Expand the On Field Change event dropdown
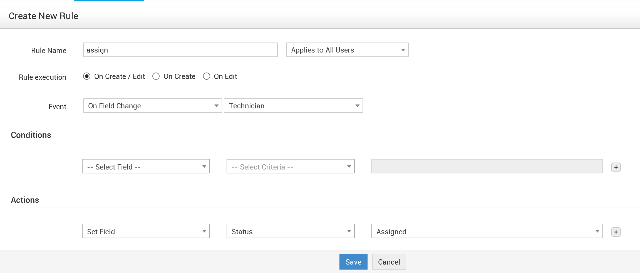The image size is (640, 274). [x=152, y=106]
